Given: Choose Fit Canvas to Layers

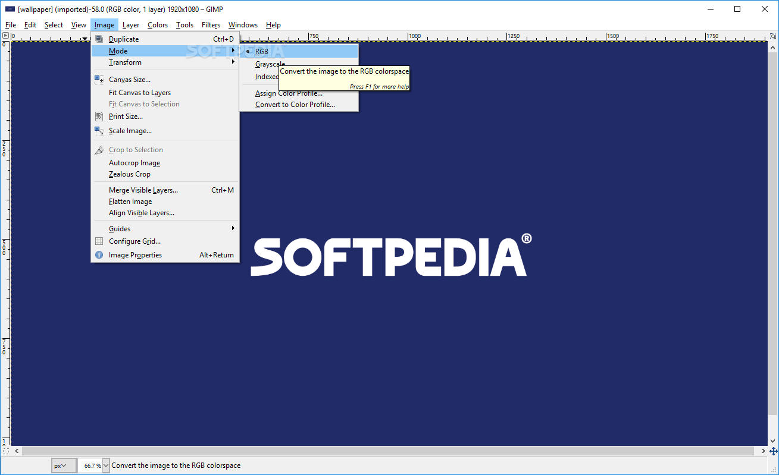Looking at the screenshot, I should click(x=165, y=93).
